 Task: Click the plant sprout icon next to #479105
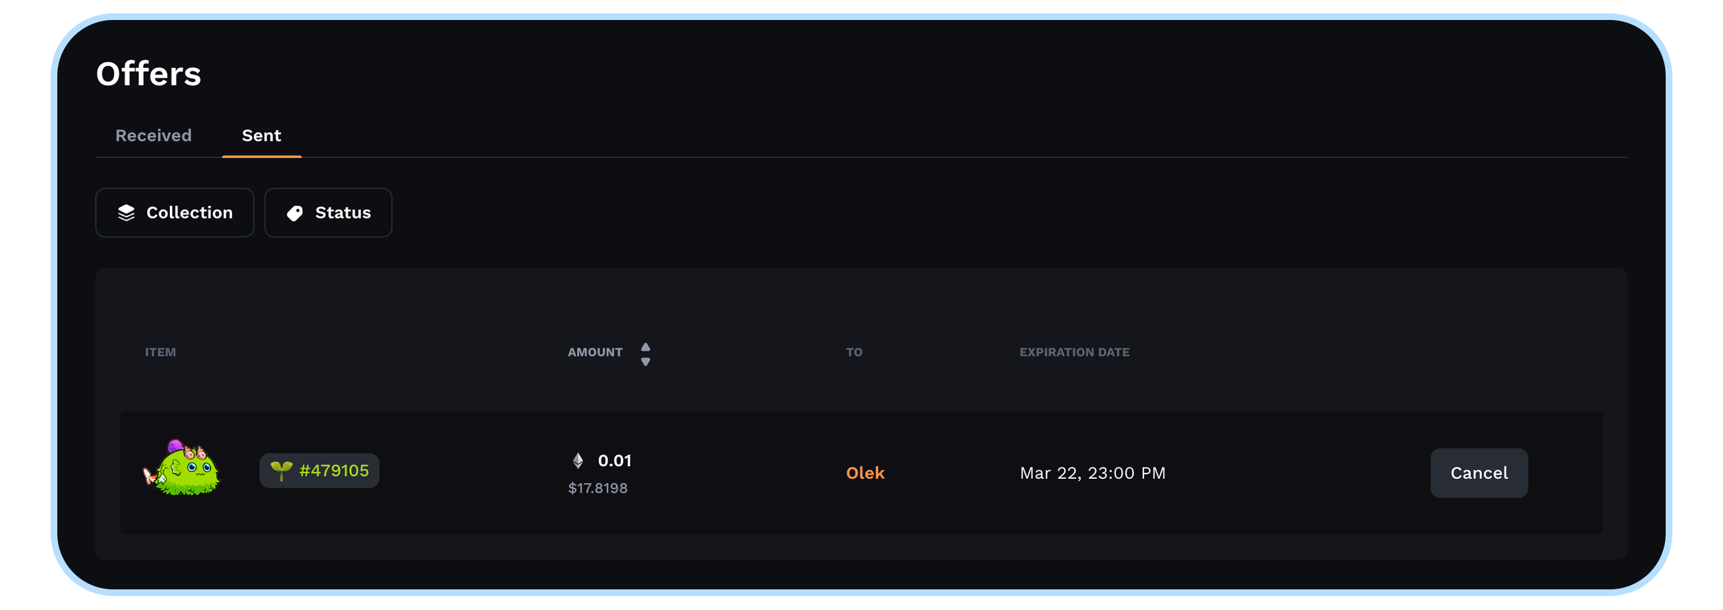click(281, 471)
